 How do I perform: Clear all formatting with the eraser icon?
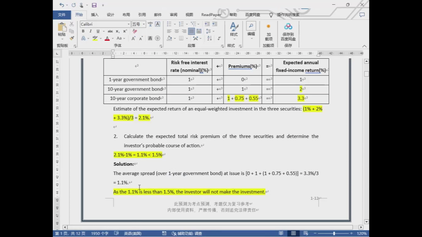click(135, 31)
